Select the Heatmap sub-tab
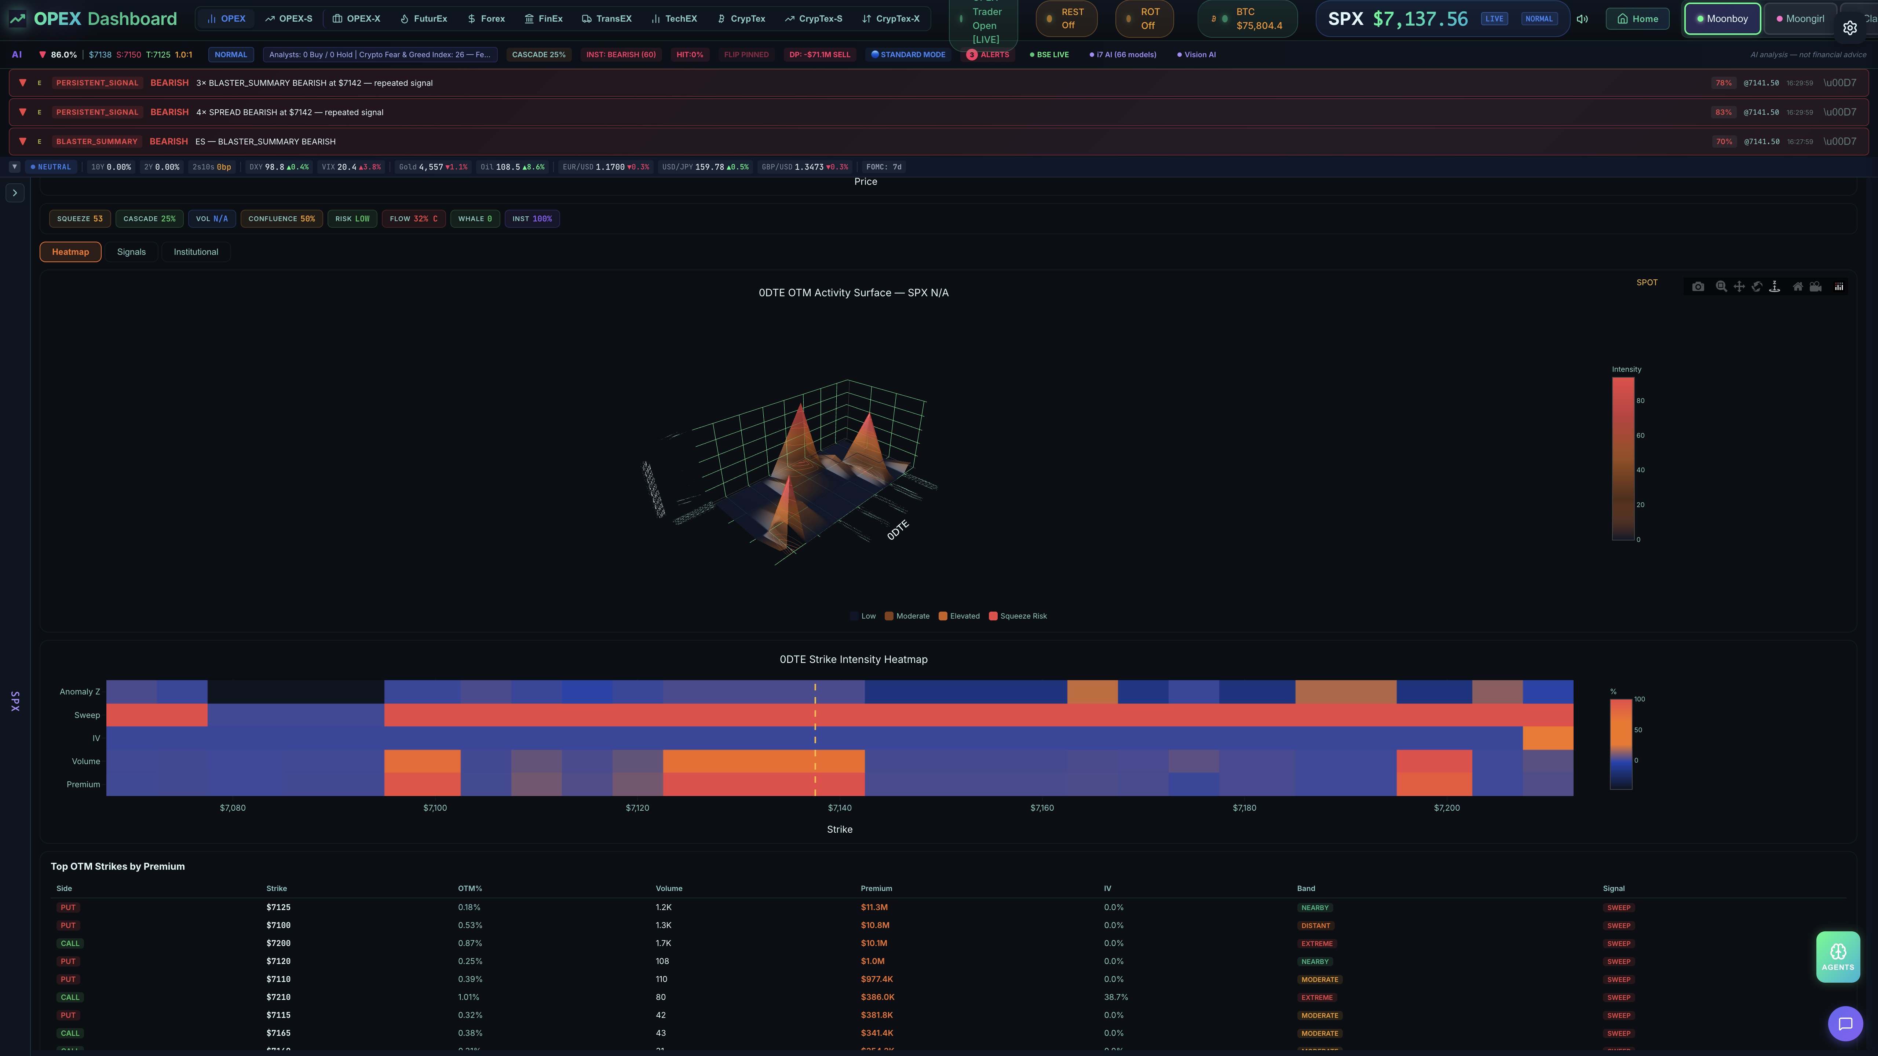Viewport: 1878px width, 1056px height. tap(71, 252)
